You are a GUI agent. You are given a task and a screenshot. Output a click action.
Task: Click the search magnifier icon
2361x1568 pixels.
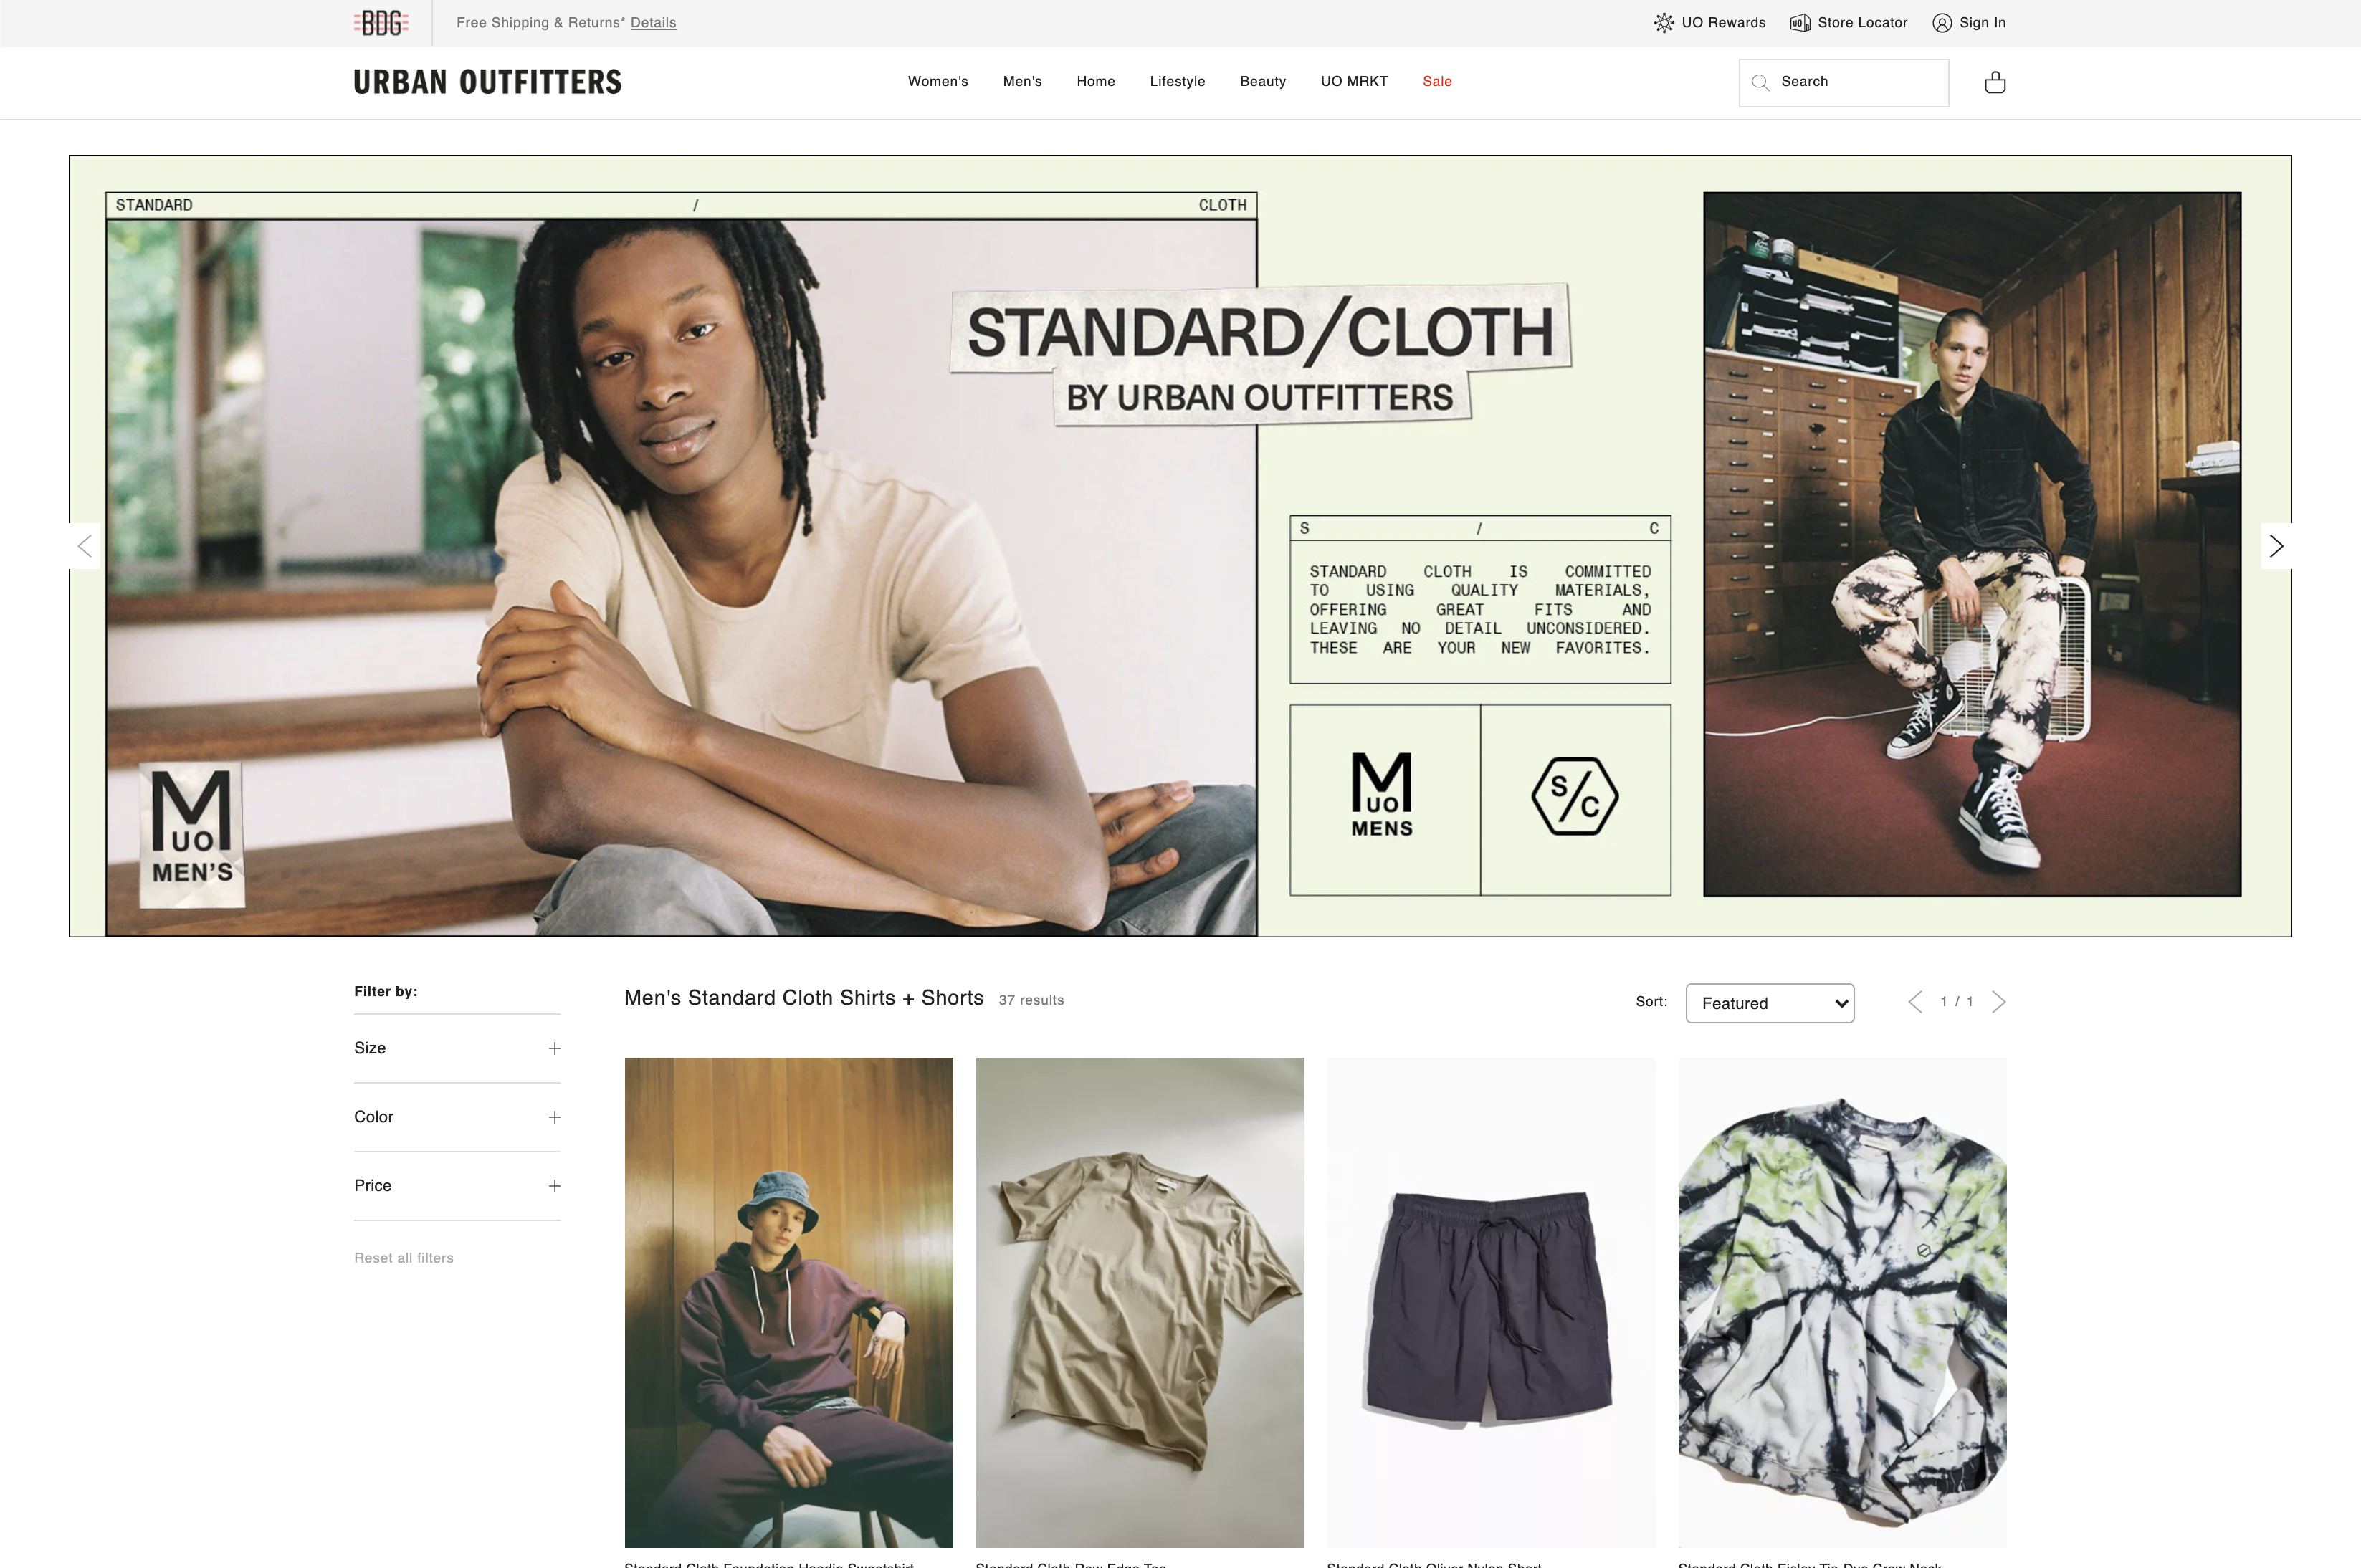[1761, 82]
